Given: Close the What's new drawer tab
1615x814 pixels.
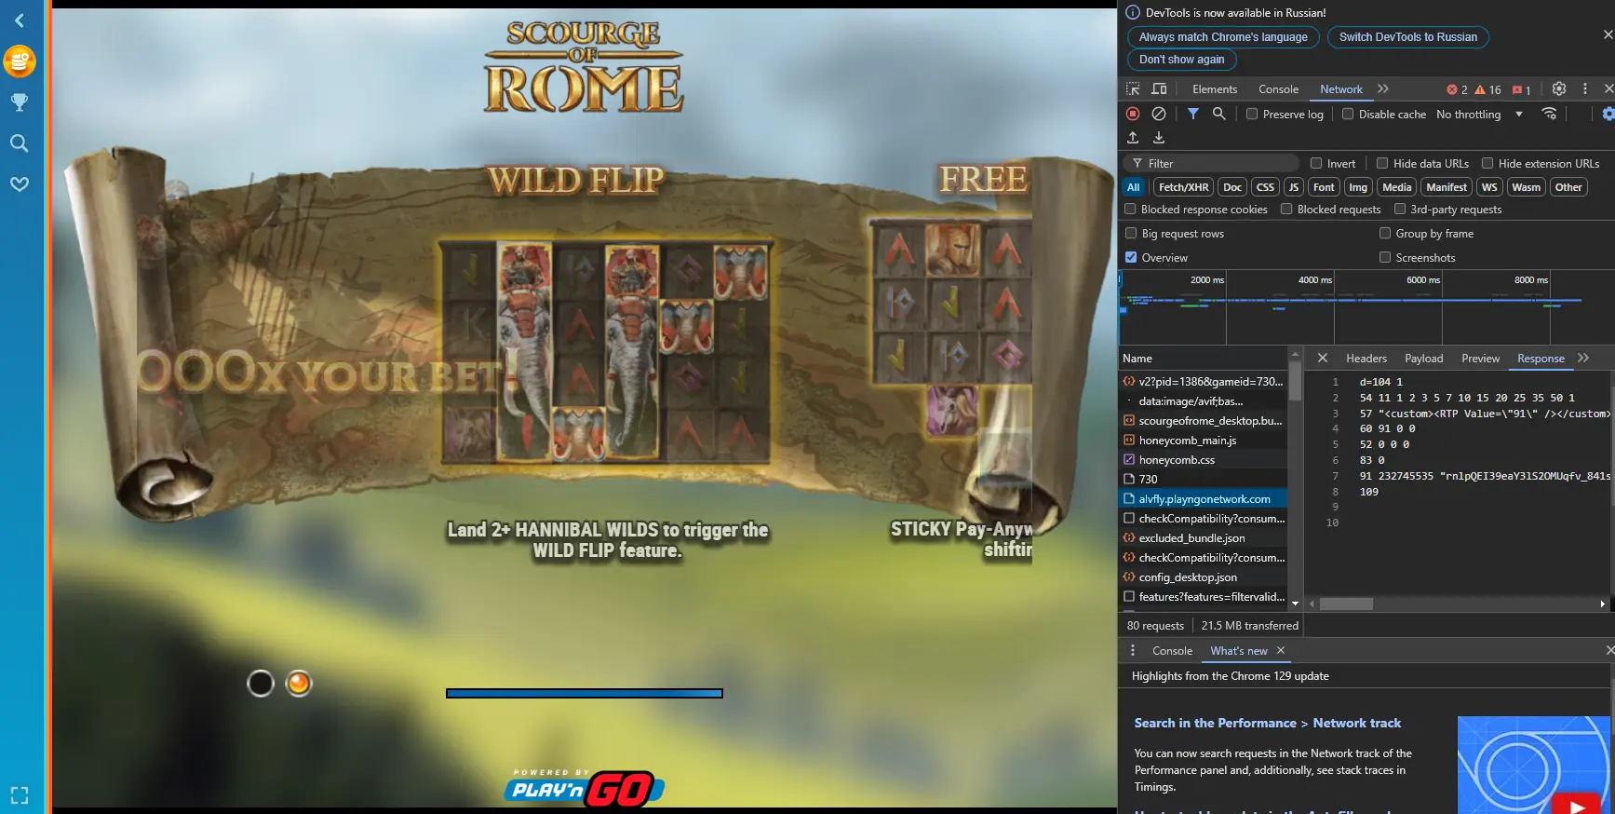Looking at the screenshot, I should [x=1281, y=651].
